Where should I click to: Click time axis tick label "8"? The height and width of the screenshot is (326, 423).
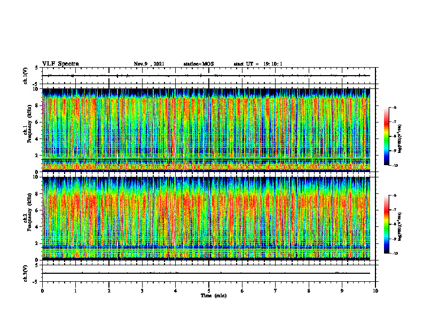tap(309, 291)
